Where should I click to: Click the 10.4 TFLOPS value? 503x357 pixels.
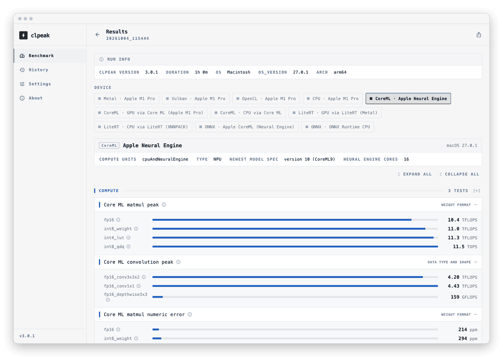point(463,220)
